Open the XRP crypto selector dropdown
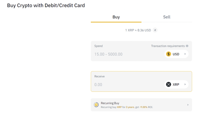This screenshot has width=198, height=116. click(176, 84)
